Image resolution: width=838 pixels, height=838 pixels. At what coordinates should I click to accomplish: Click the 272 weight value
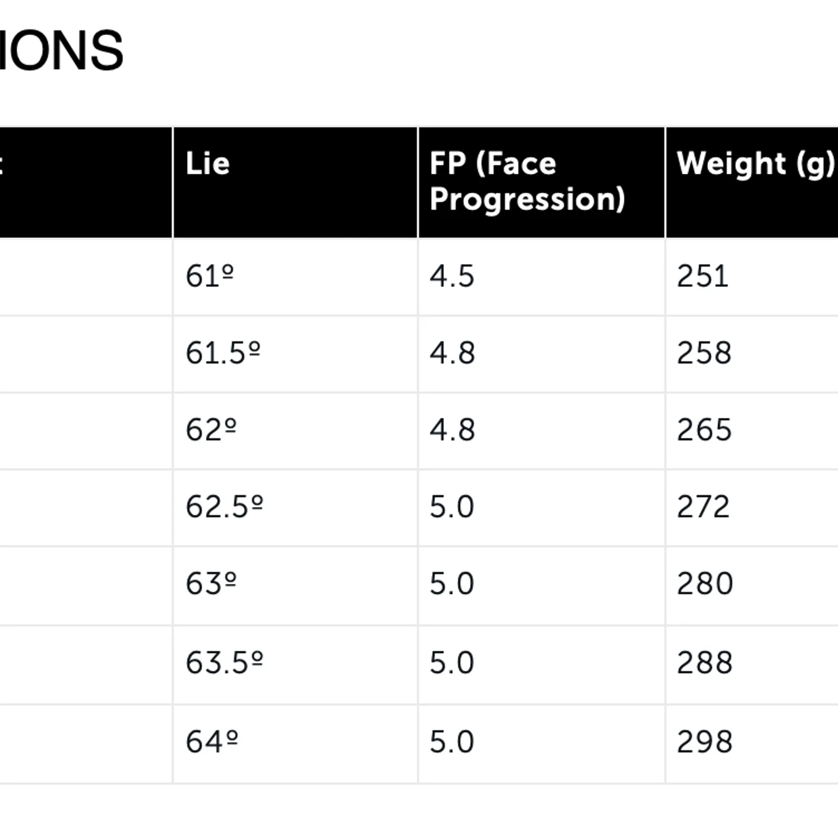[x=703, y=507]
